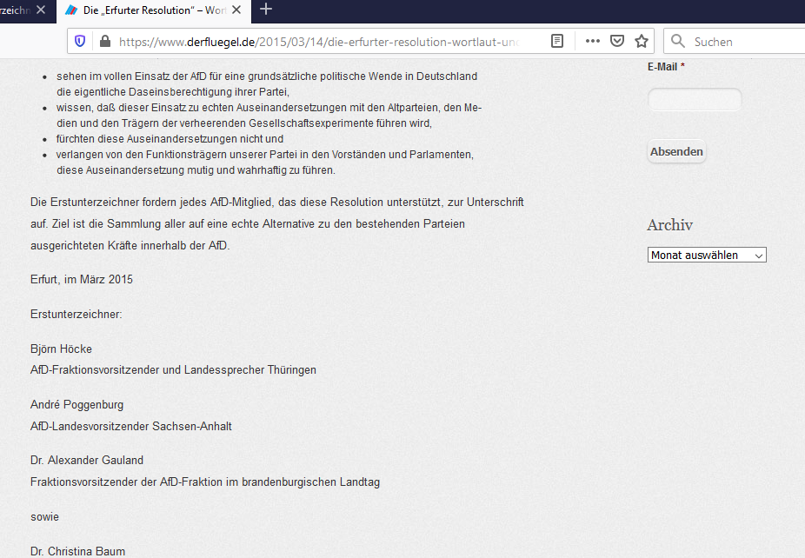Click AfD-Fraktionsvorsitzender und Landessprecher Thüringen line
This screenshot has height=558, width=805.
point(173,370)
